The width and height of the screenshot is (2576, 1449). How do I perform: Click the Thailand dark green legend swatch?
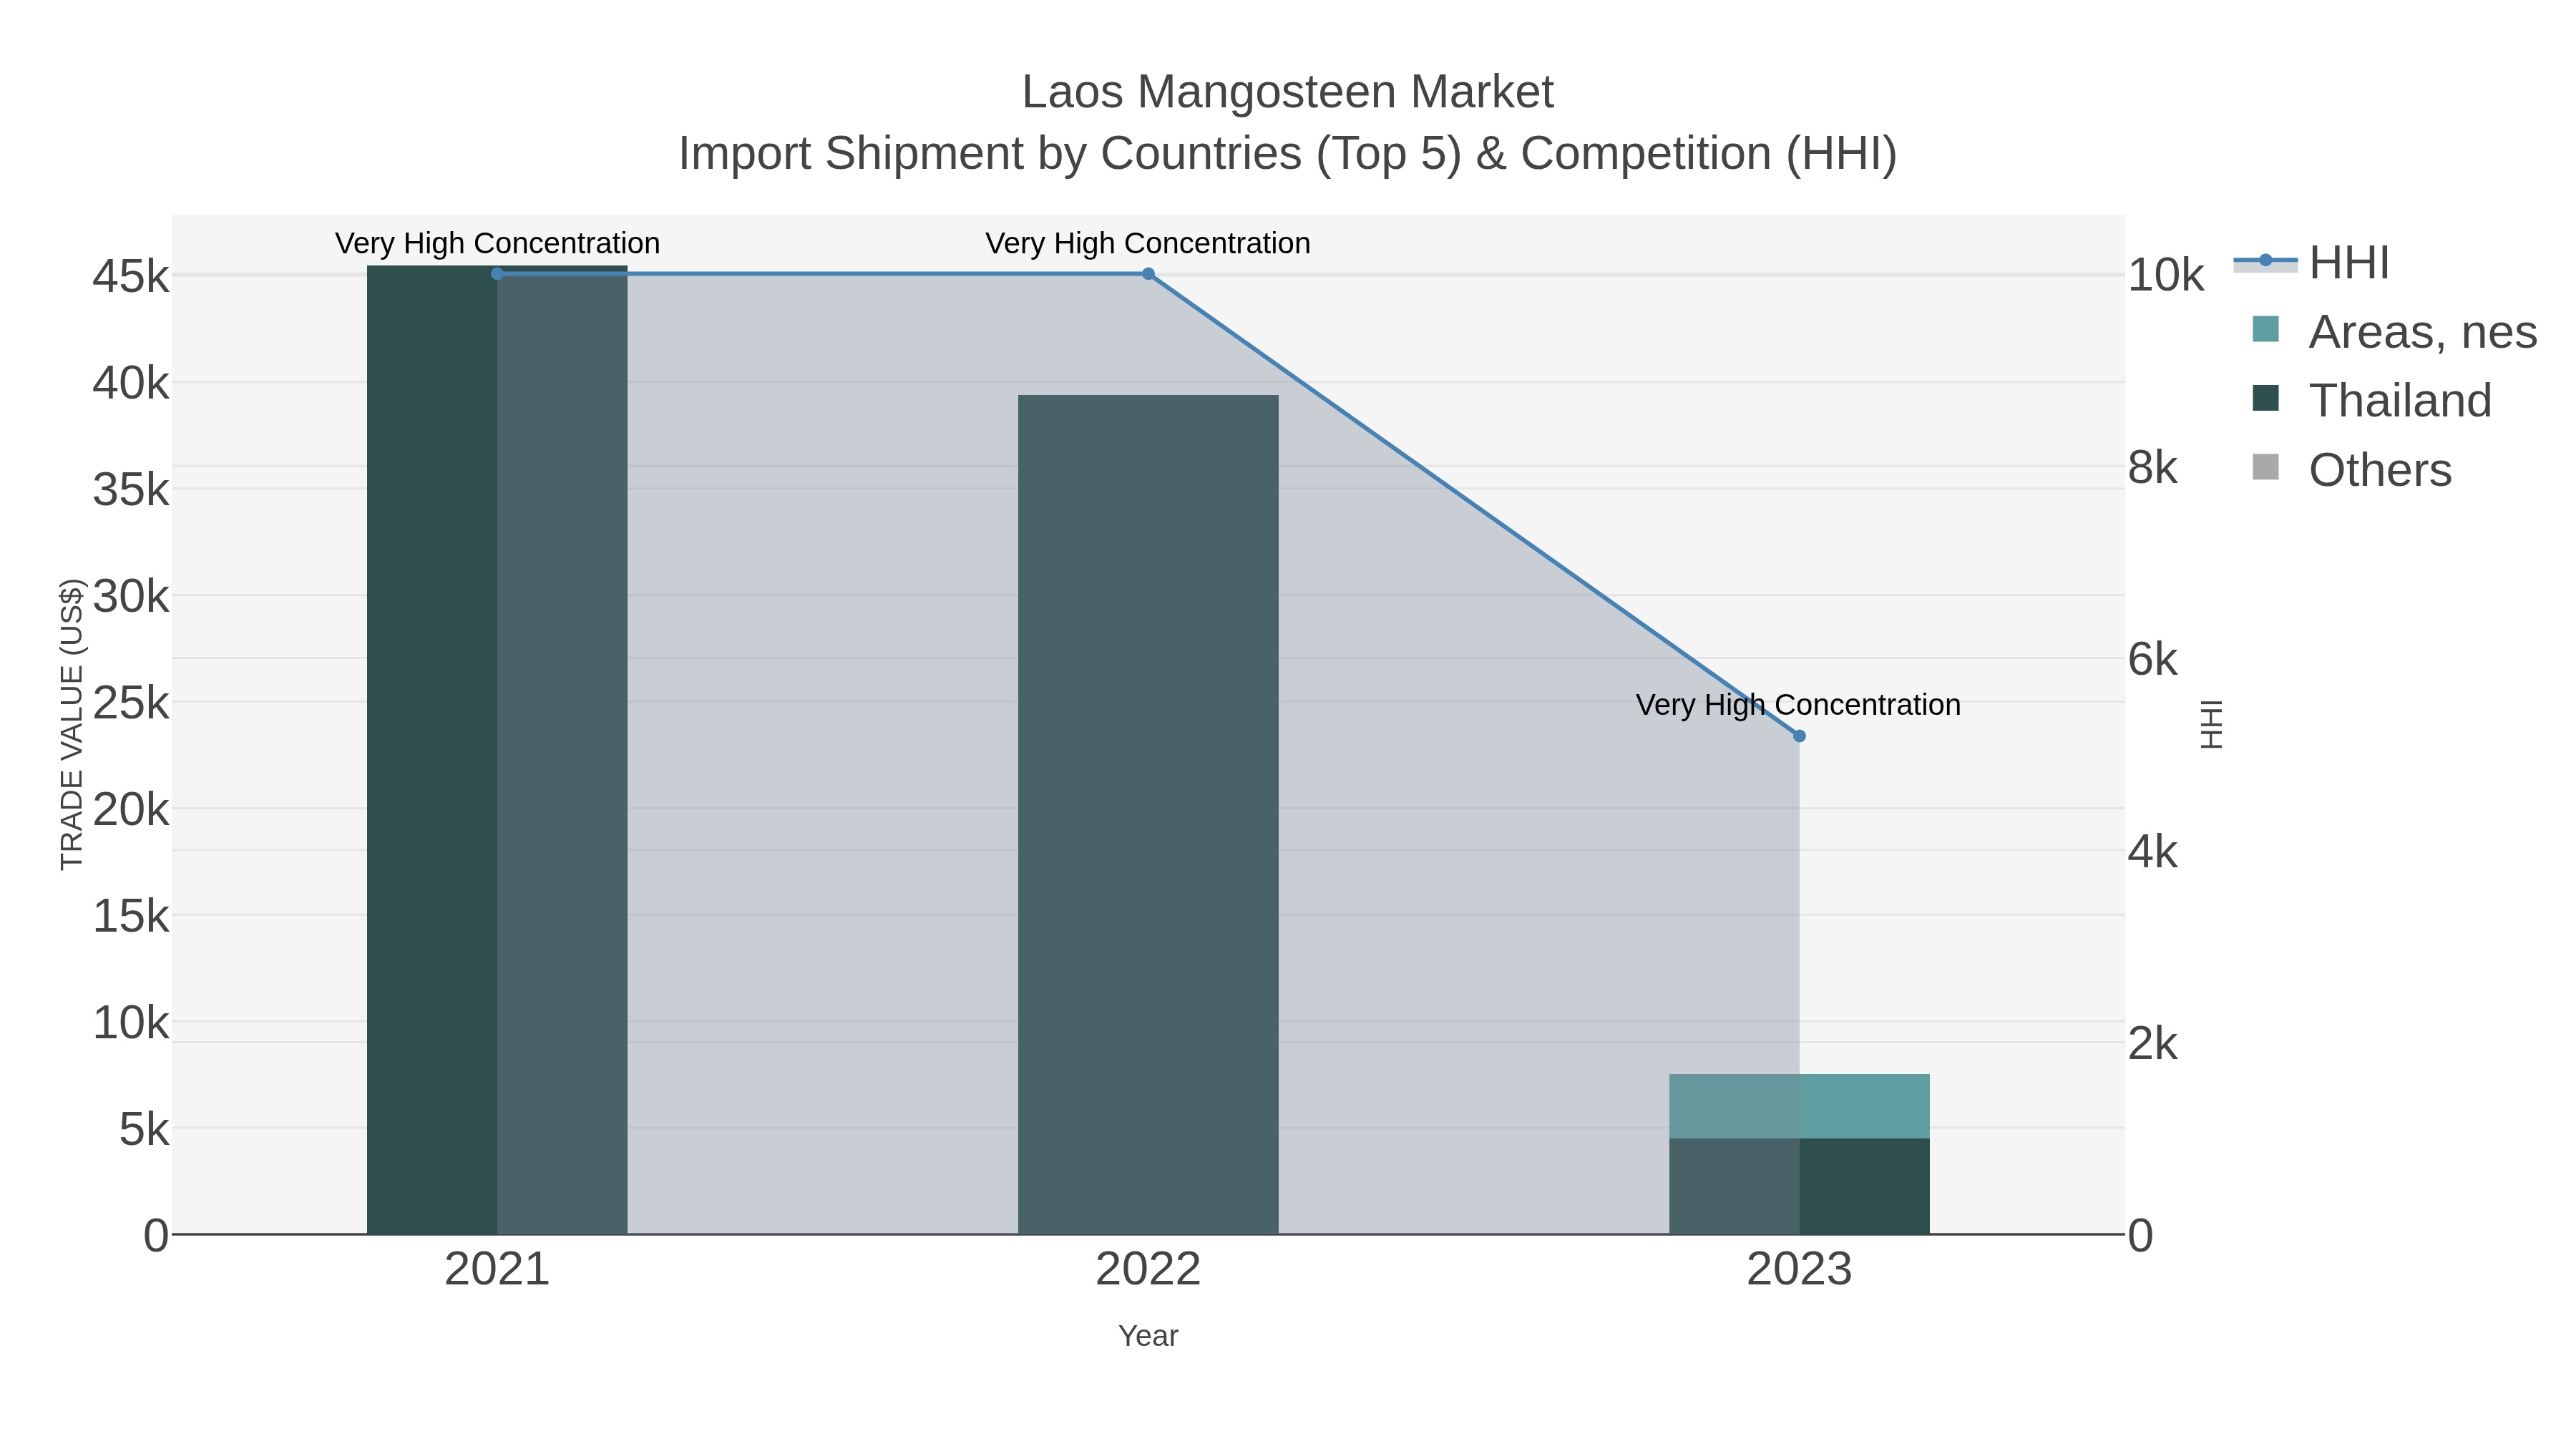[2265, 398]
